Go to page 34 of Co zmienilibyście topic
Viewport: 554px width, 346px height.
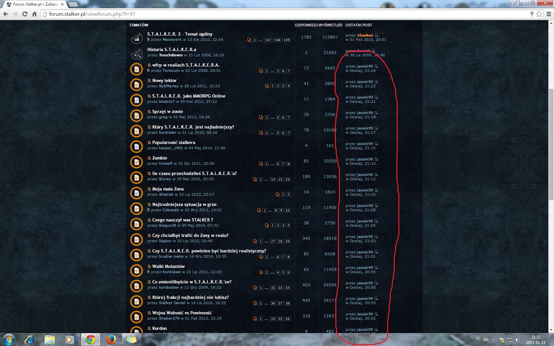click(x=287, y=288)
